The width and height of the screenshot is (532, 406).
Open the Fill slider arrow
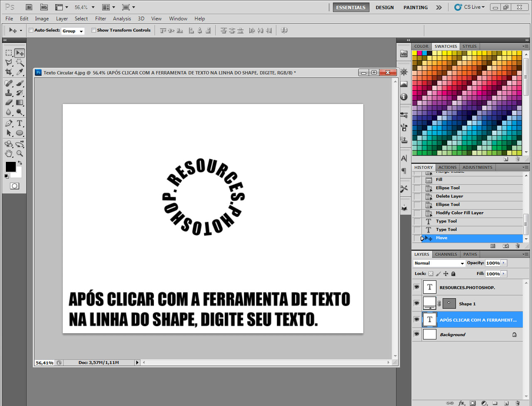point(504,274)
